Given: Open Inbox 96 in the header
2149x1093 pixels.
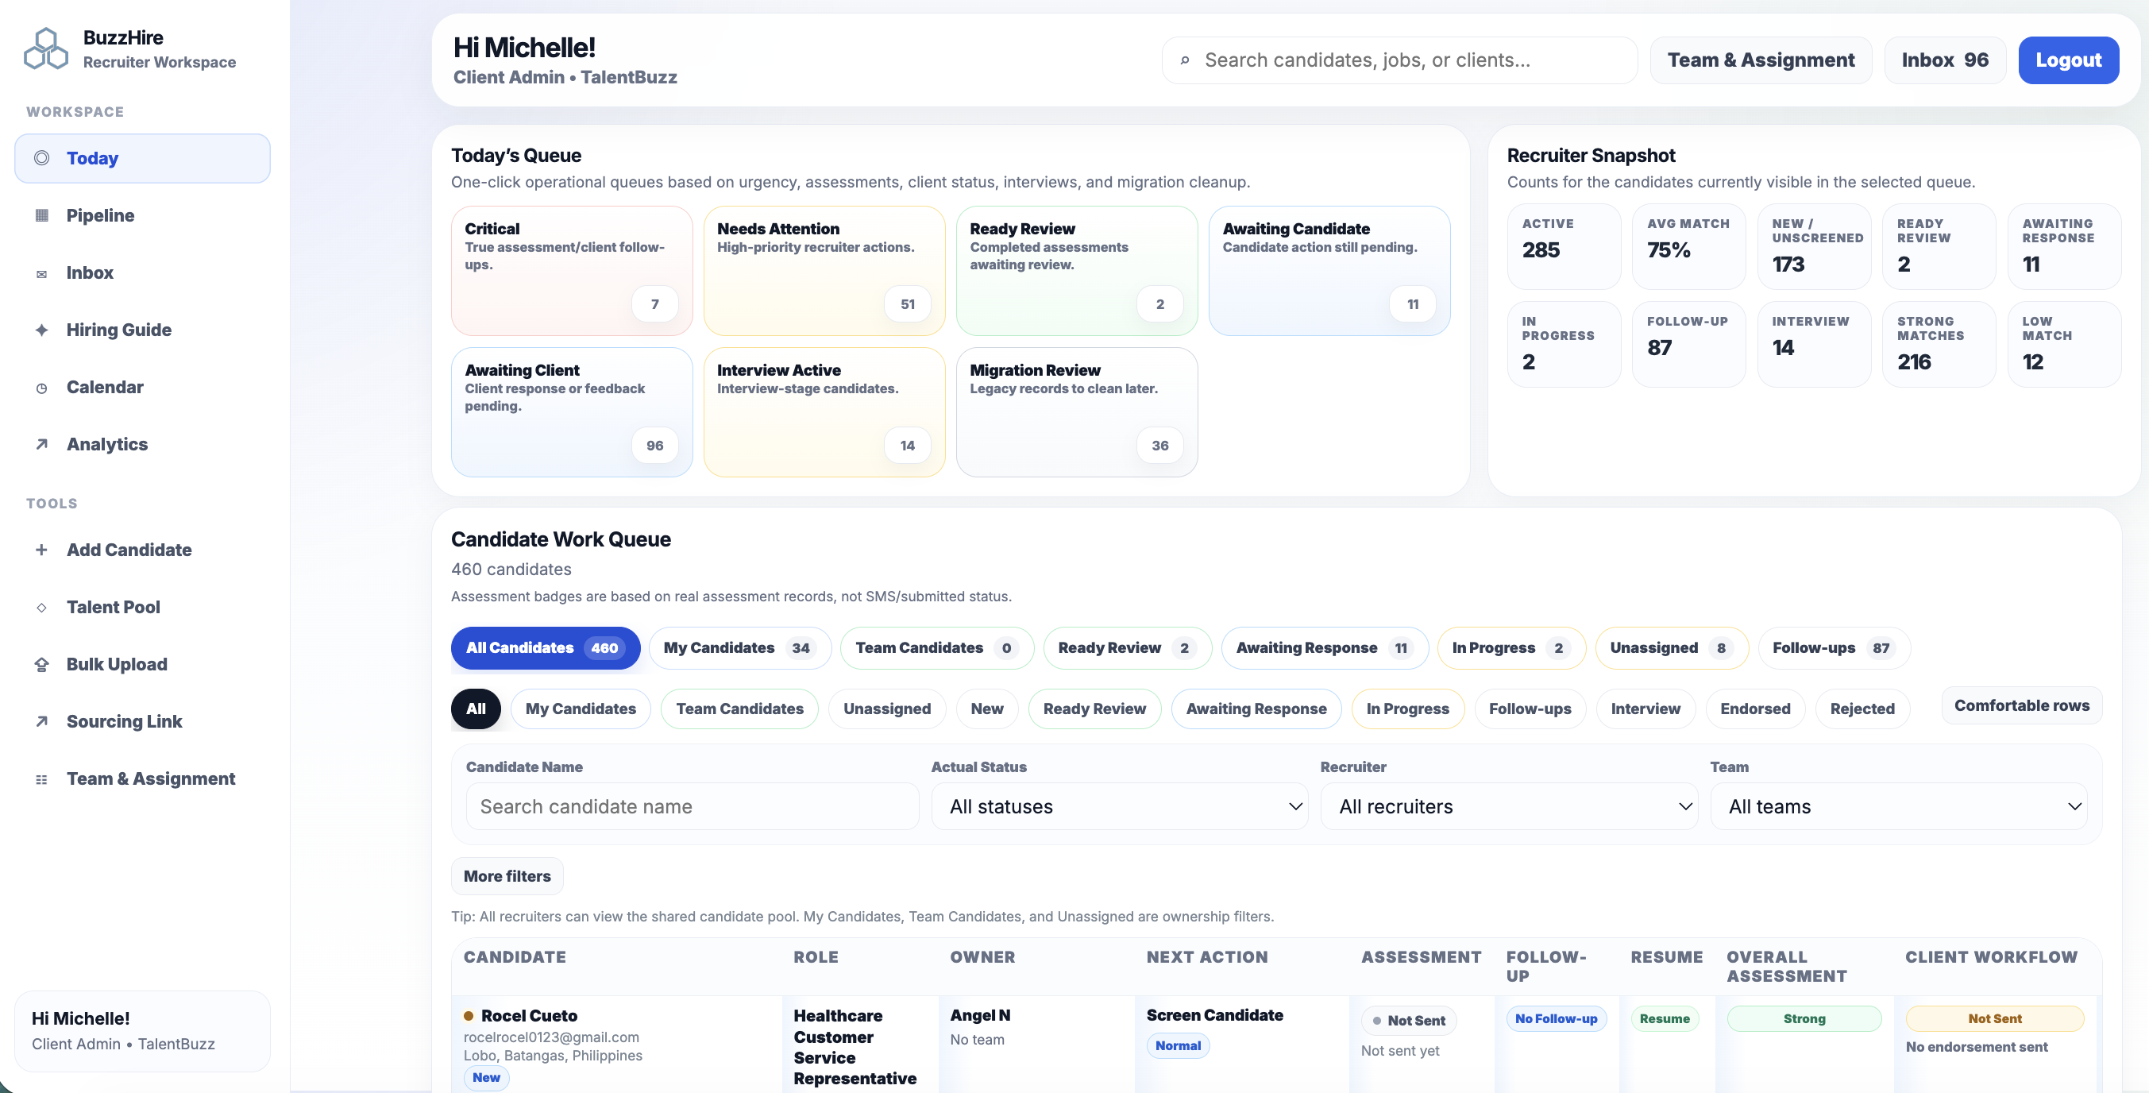Looking at the screenshot, I should coord(1945,60).
